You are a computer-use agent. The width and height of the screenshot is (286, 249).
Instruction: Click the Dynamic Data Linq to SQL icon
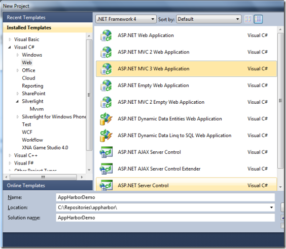point(106,136)
